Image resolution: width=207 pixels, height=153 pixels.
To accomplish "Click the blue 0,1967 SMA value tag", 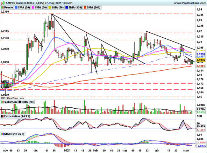I will [x=201, y=56].
